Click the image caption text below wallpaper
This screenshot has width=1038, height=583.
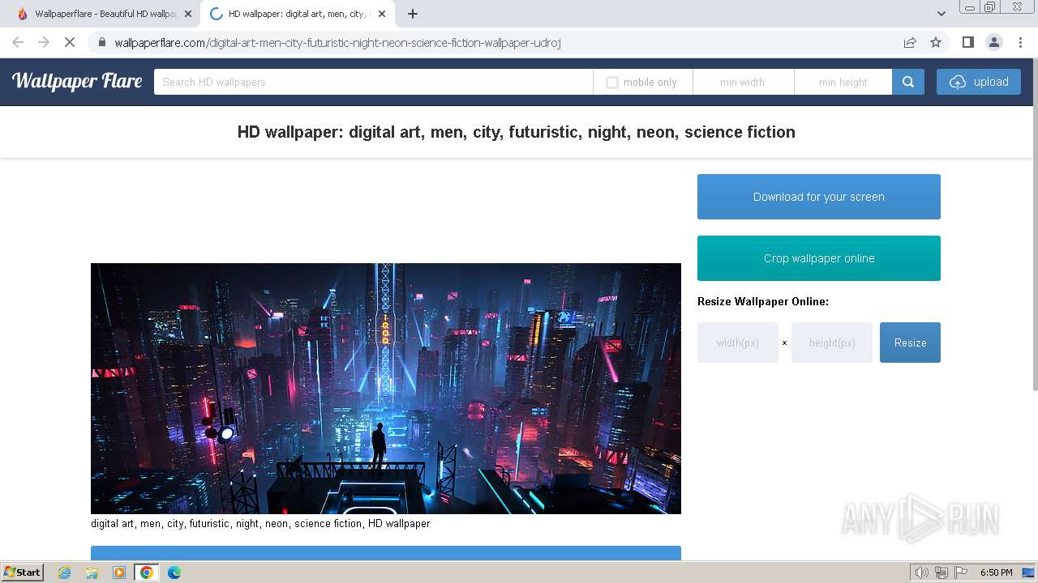[x=260, y=524]
